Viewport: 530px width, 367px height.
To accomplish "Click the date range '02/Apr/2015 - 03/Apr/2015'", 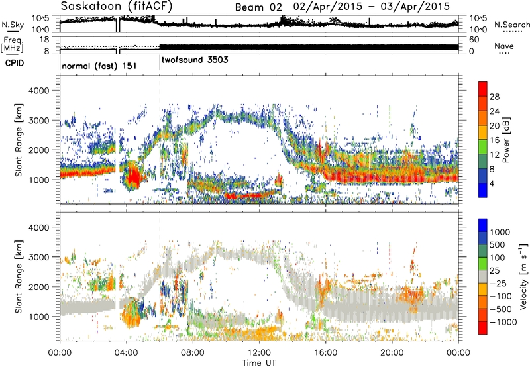I will [372, 7].
